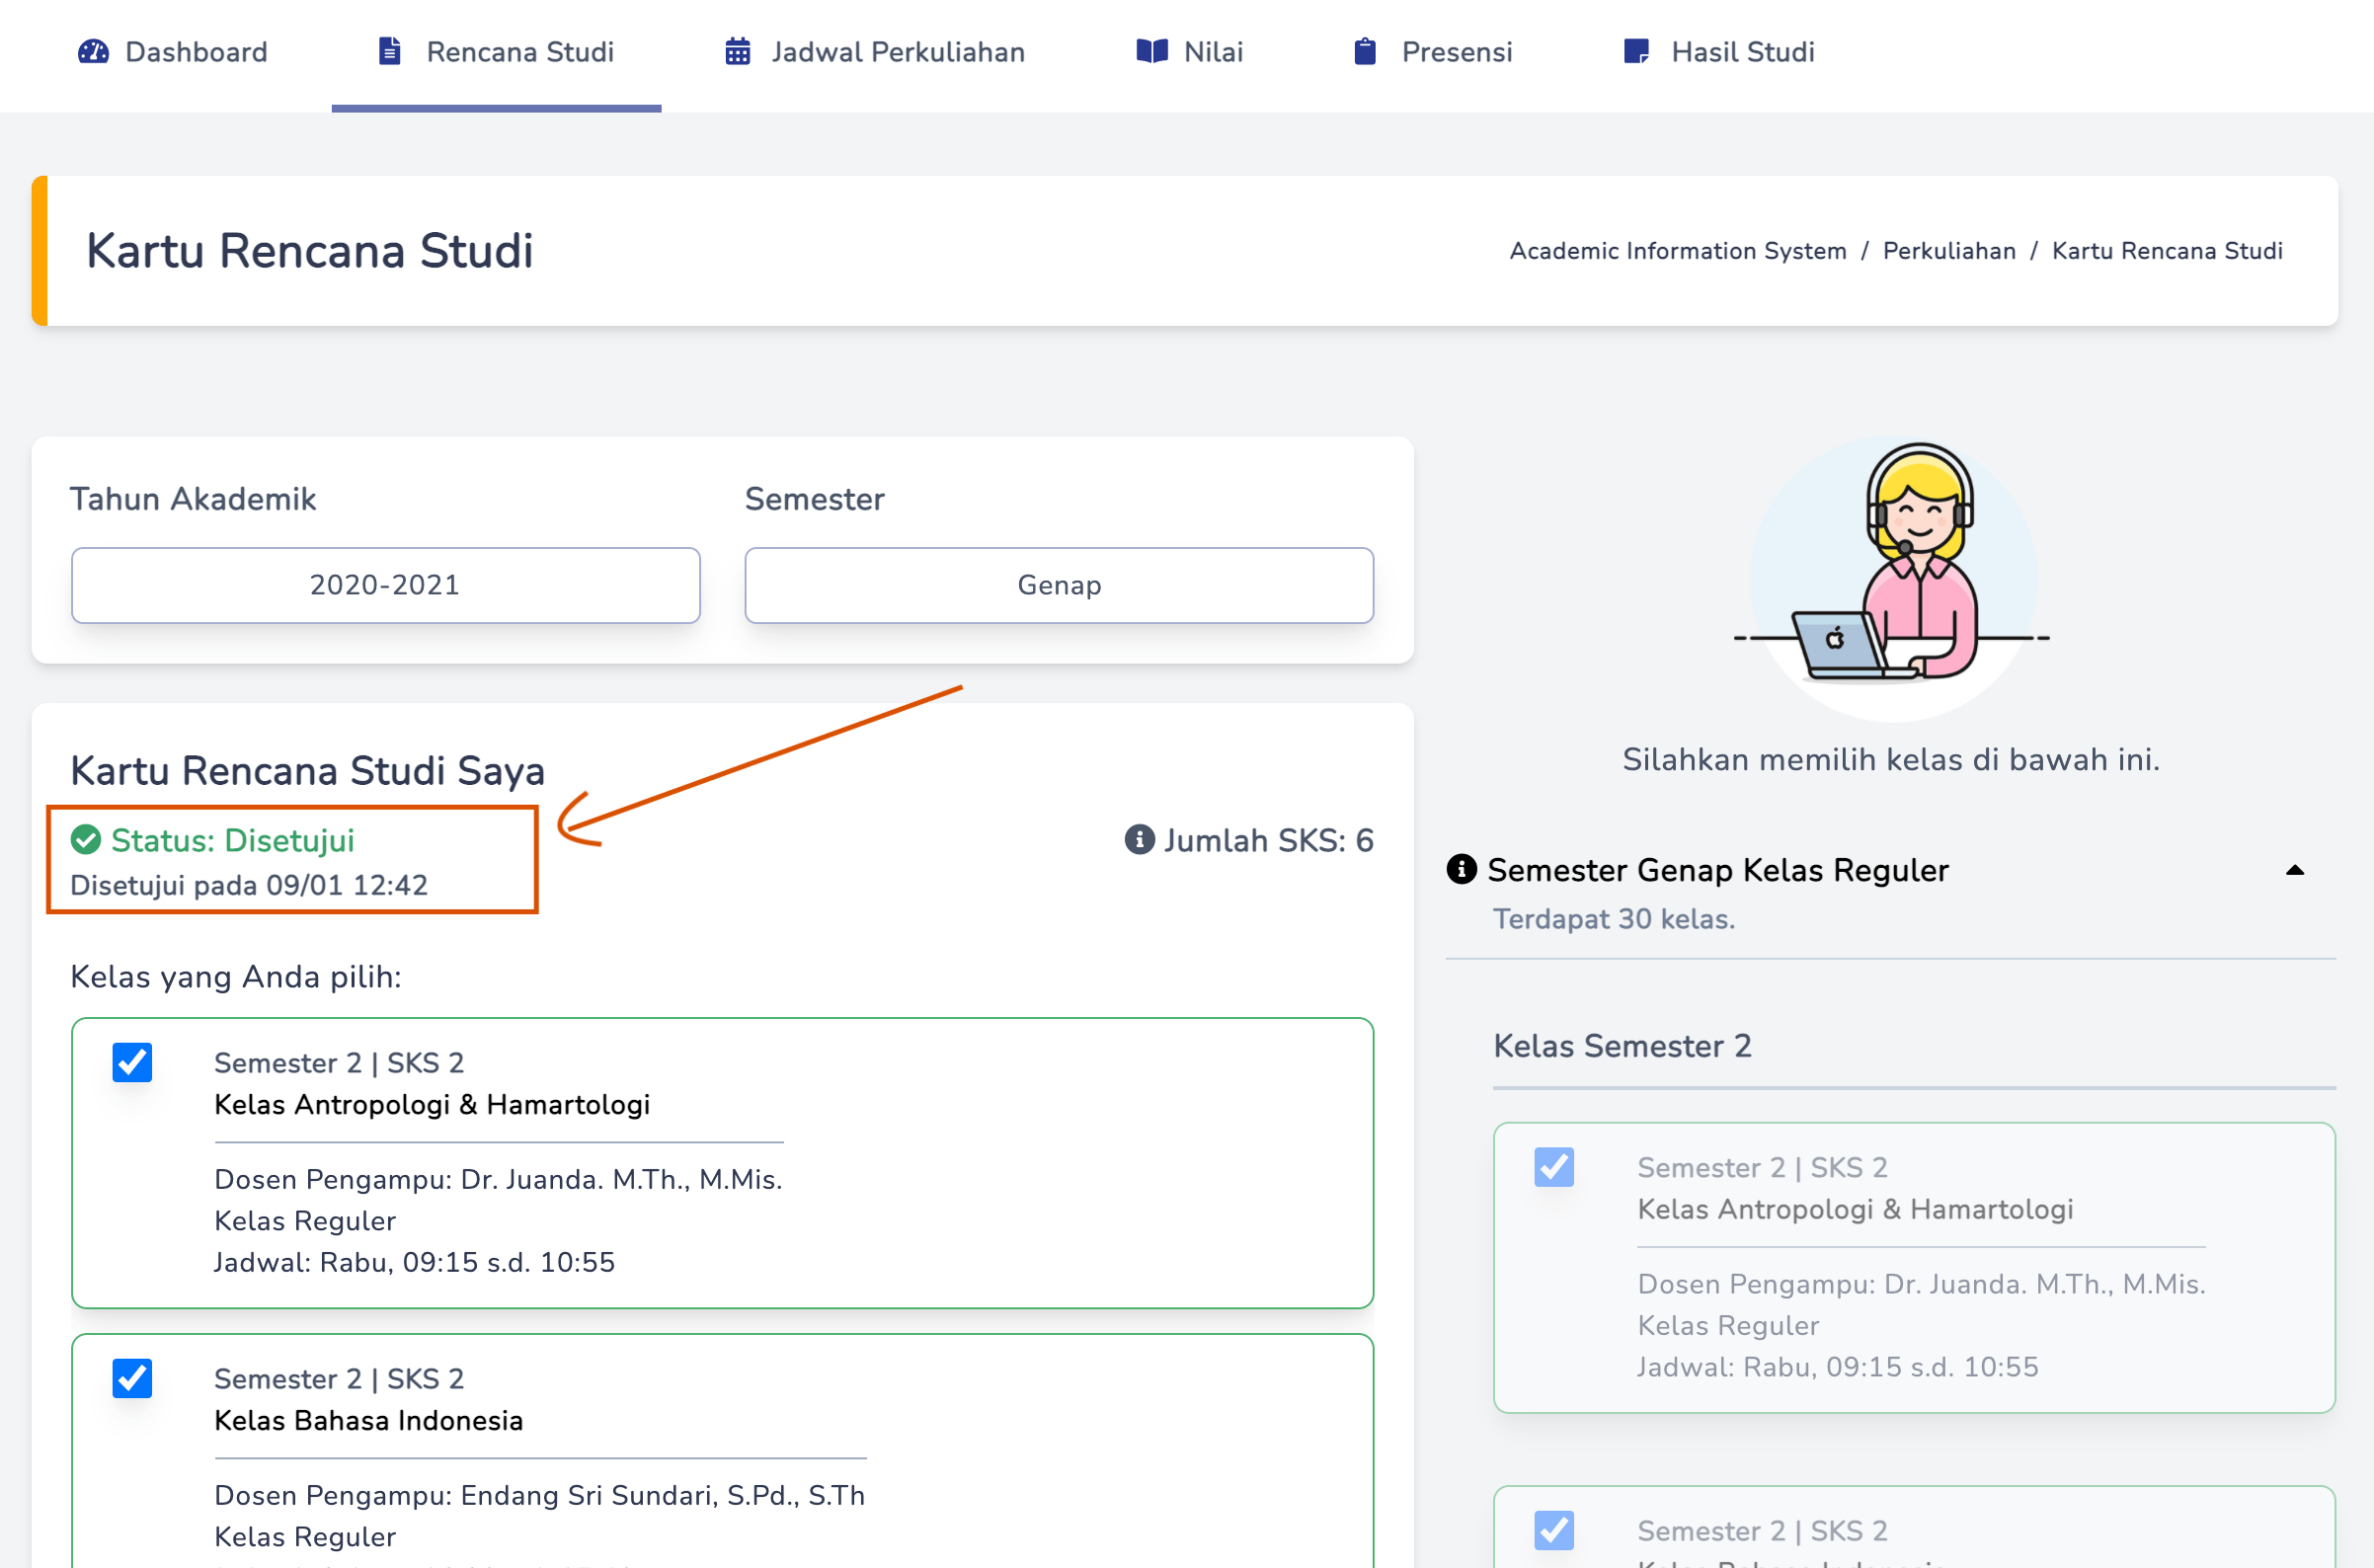The width and height of the screenshot is (2374, 1568).
Task: Open the Semester Genap dropdown
Action: click(x=1059, y=585)
